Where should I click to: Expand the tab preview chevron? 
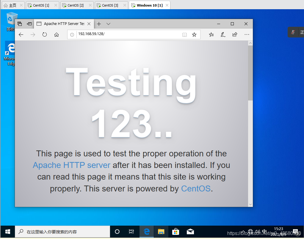pyautogui.click(x=108, y=24)
